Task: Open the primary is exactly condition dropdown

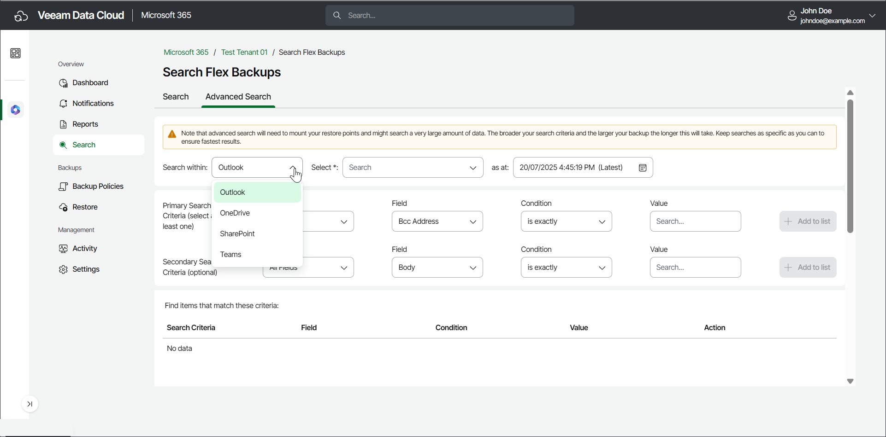Action: tap(567, 221)
